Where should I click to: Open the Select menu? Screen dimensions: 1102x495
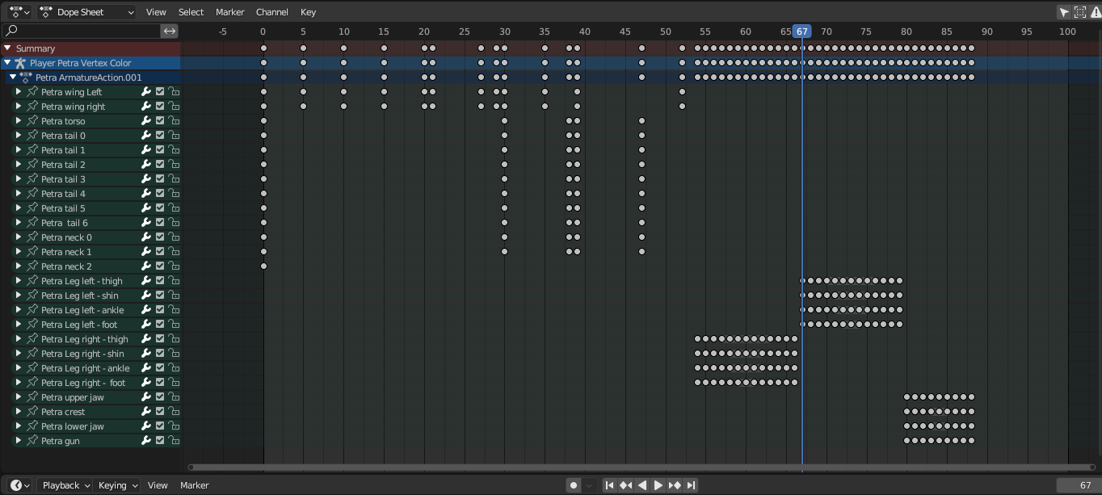[191, 12]
